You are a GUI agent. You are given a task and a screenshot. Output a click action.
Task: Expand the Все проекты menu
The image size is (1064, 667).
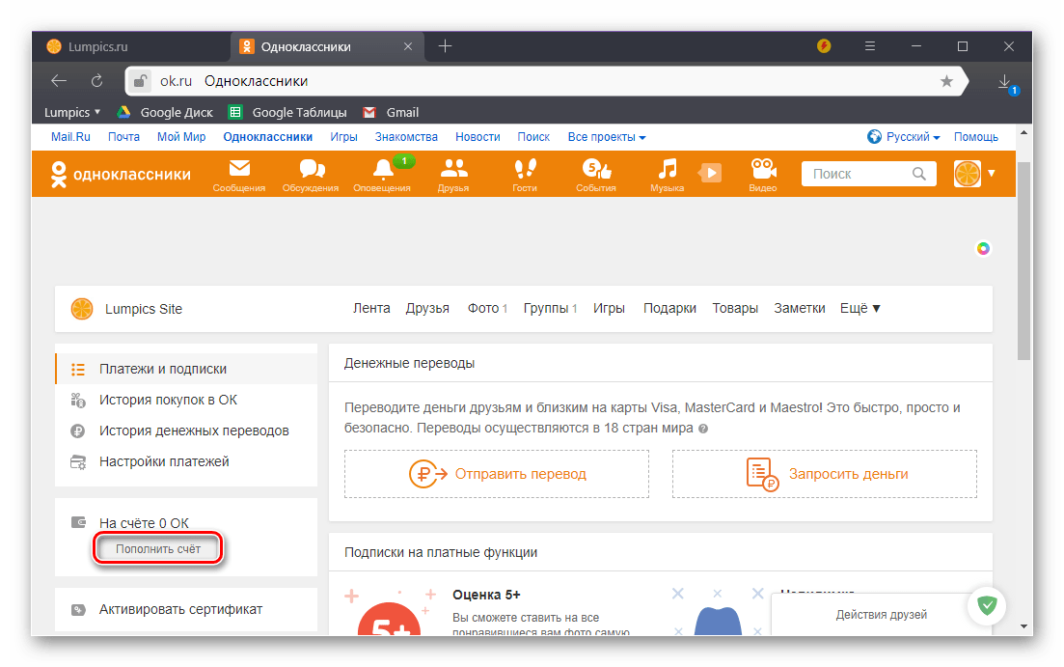coord(606,136)
